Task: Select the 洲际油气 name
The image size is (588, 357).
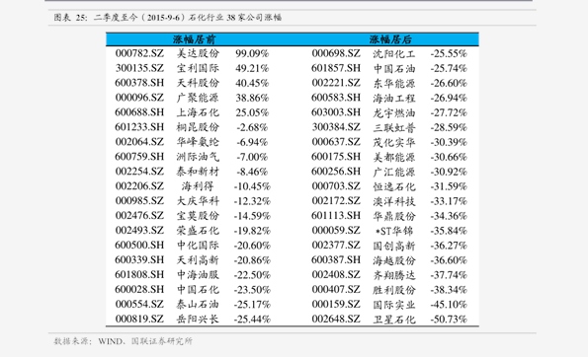Action: pos(198,157)
